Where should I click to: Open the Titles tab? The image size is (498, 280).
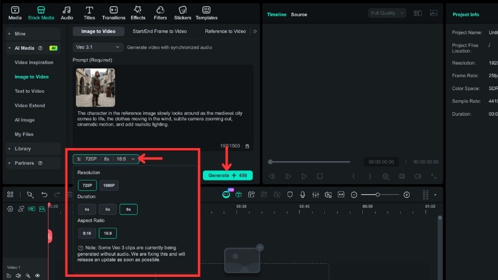pyautogui.click(x=89, y=13)
